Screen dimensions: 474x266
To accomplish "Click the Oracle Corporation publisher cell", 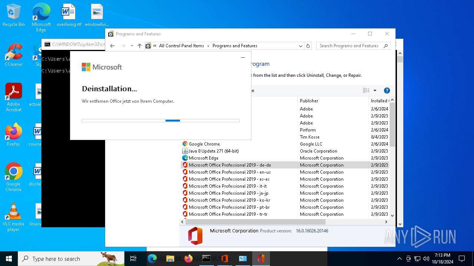I will [x=318, y=151].
